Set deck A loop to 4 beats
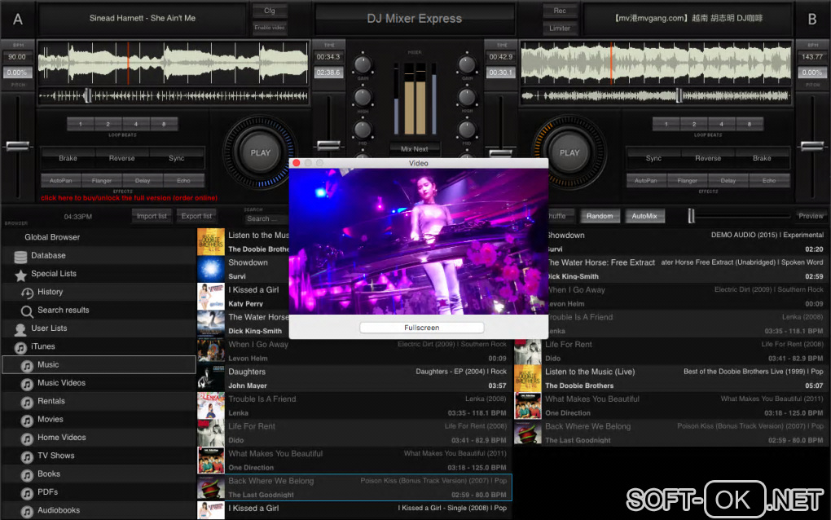831x520 pixels. point(136,124)
